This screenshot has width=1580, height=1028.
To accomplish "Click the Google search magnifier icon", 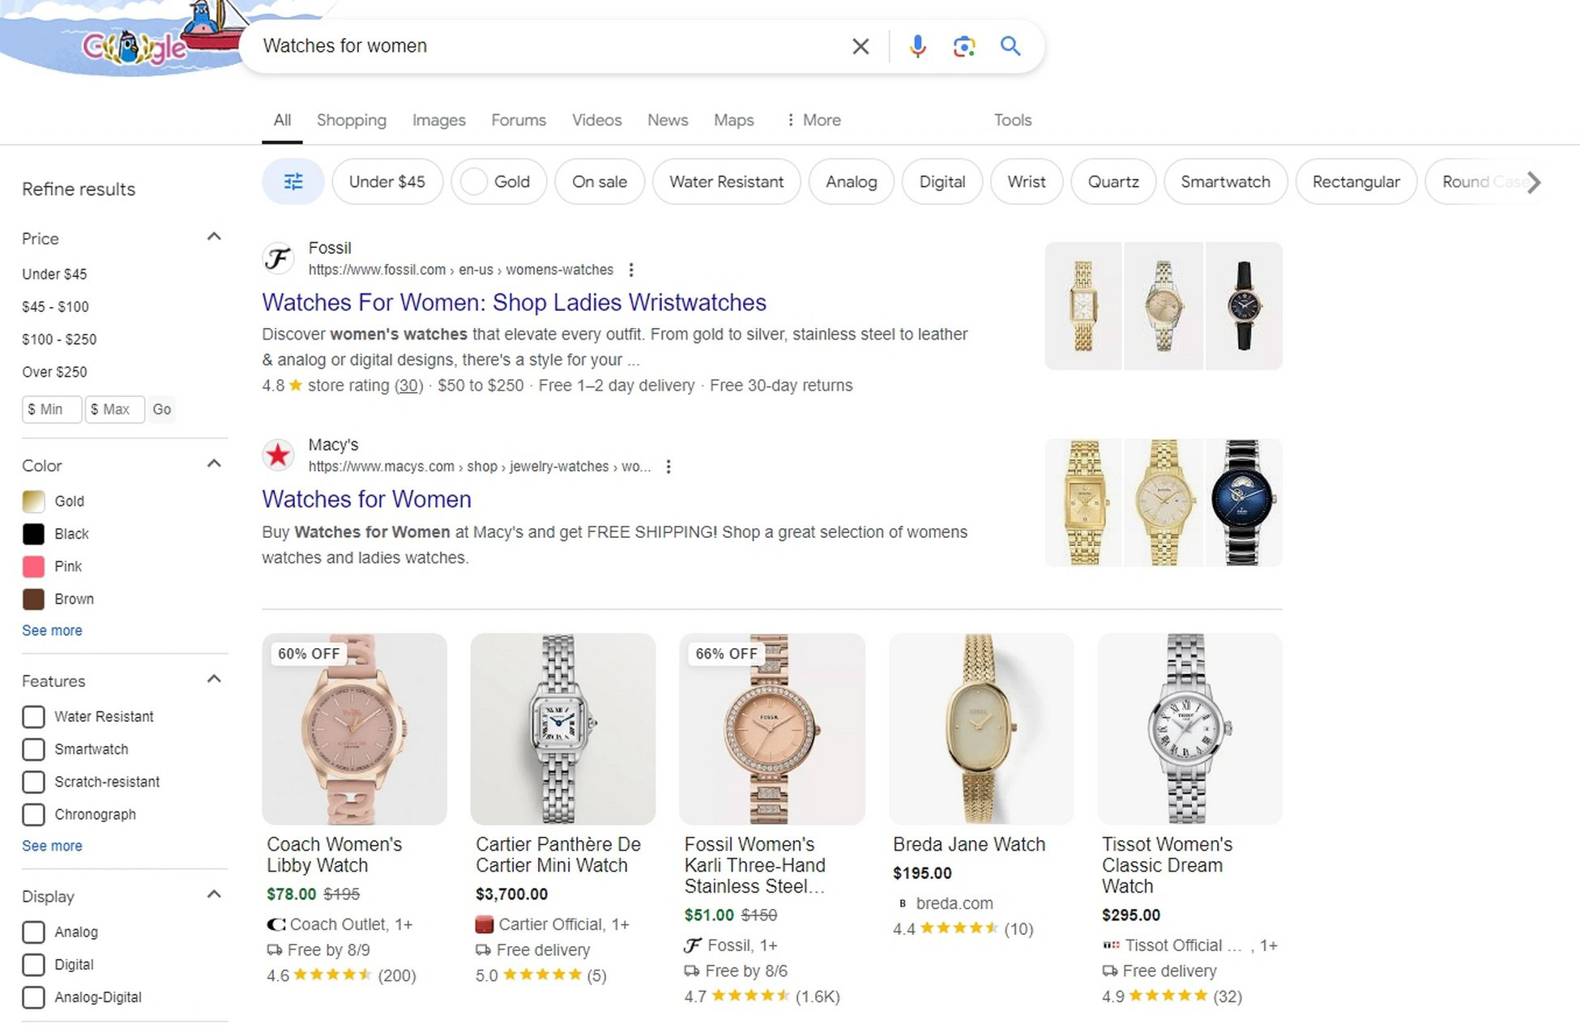I will pyautogui.click(x=1010, y=46).
